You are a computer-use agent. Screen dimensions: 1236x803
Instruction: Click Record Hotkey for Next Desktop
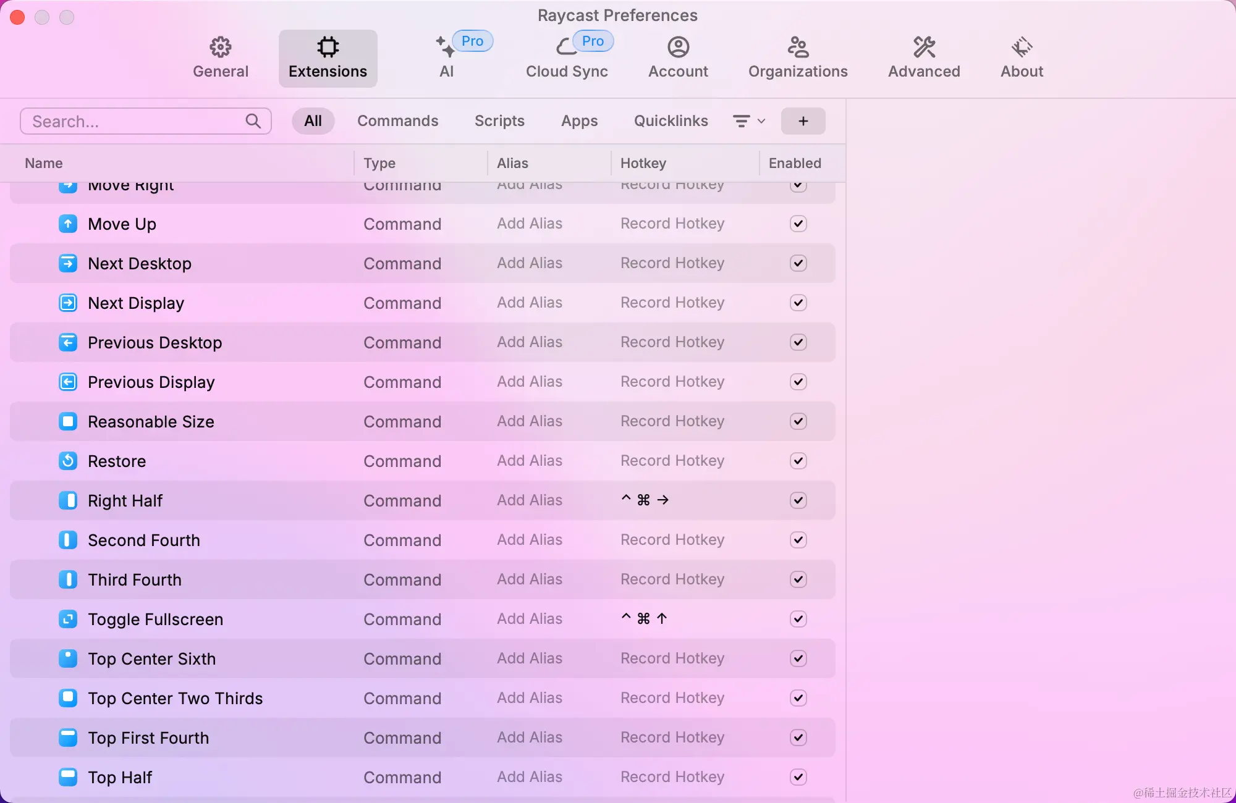tap(672, 263)
